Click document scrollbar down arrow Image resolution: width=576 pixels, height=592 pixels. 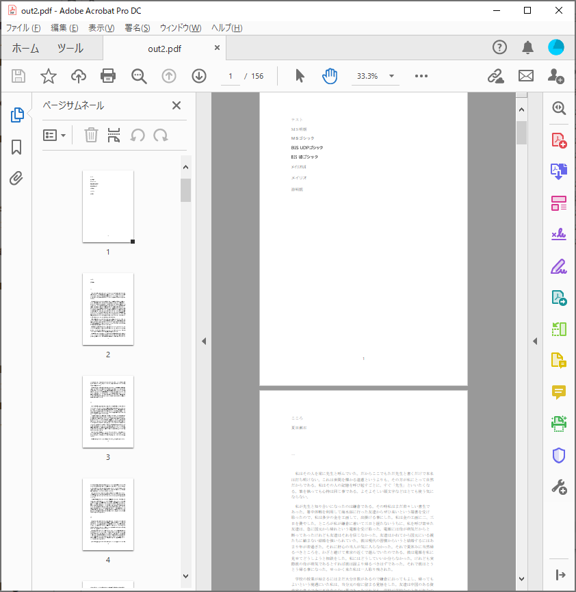pos(522,579)
